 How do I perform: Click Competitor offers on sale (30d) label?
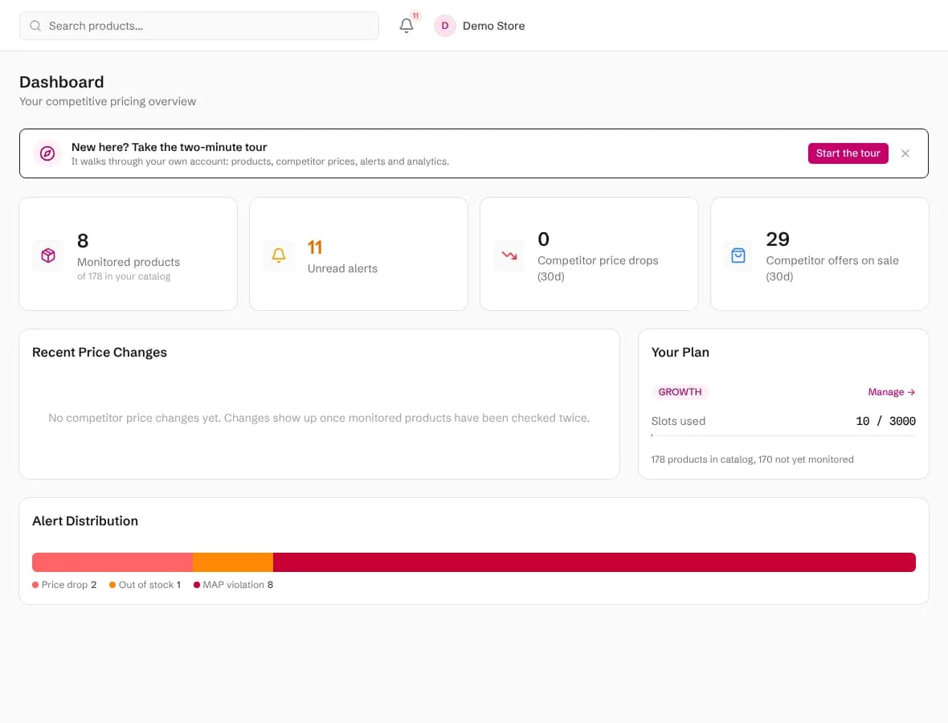tap(832, 268)
